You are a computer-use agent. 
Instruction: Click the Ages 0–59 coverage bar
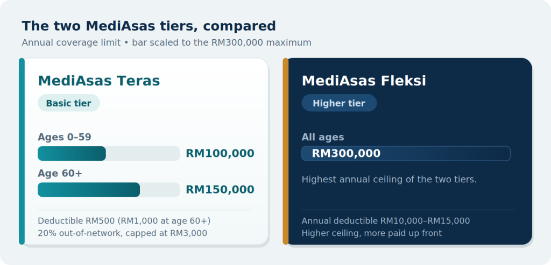point(109,153)
